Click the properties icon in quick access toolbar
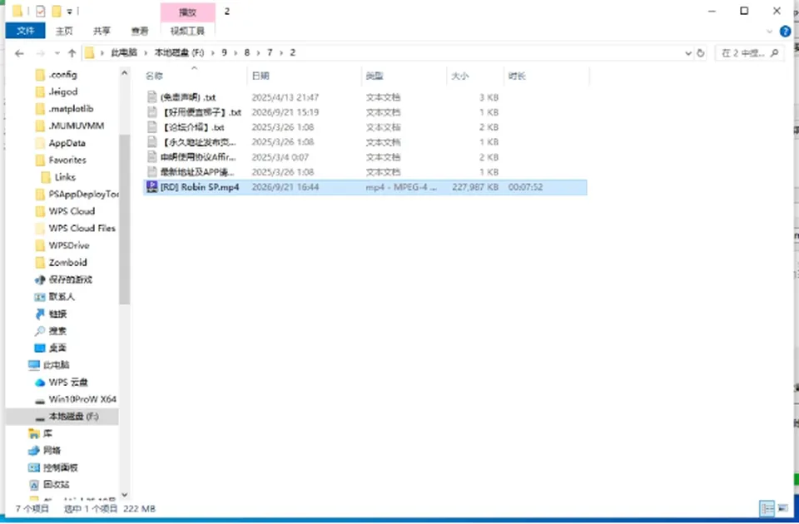This screenshot has height=524, width=799. (x=40, y=11)
